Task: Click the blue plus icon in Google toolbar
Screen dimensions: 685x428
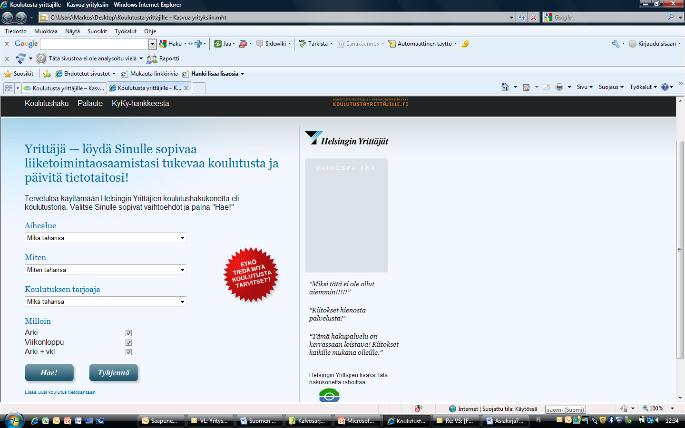Action: (x=198, y=44)
